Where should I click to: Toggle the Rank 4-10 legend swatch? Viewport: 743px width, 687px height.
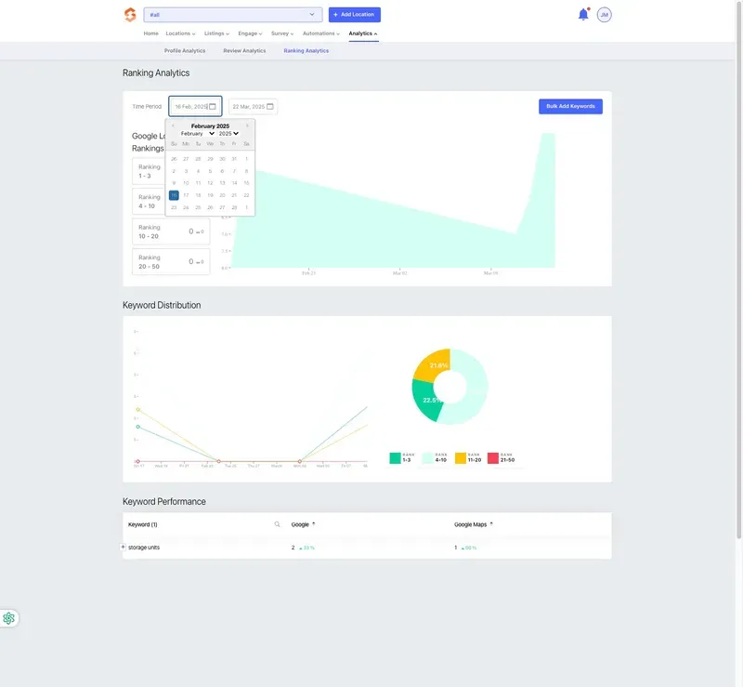pyautogui.click(x=428, y=457)
